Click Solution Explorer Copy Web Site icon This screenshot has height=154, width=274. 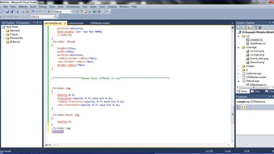[x=255, y=27]
